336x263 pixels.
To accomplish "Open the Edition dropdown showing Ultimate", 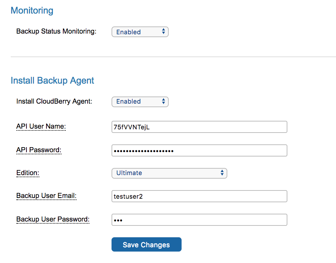I will (169, 173).
